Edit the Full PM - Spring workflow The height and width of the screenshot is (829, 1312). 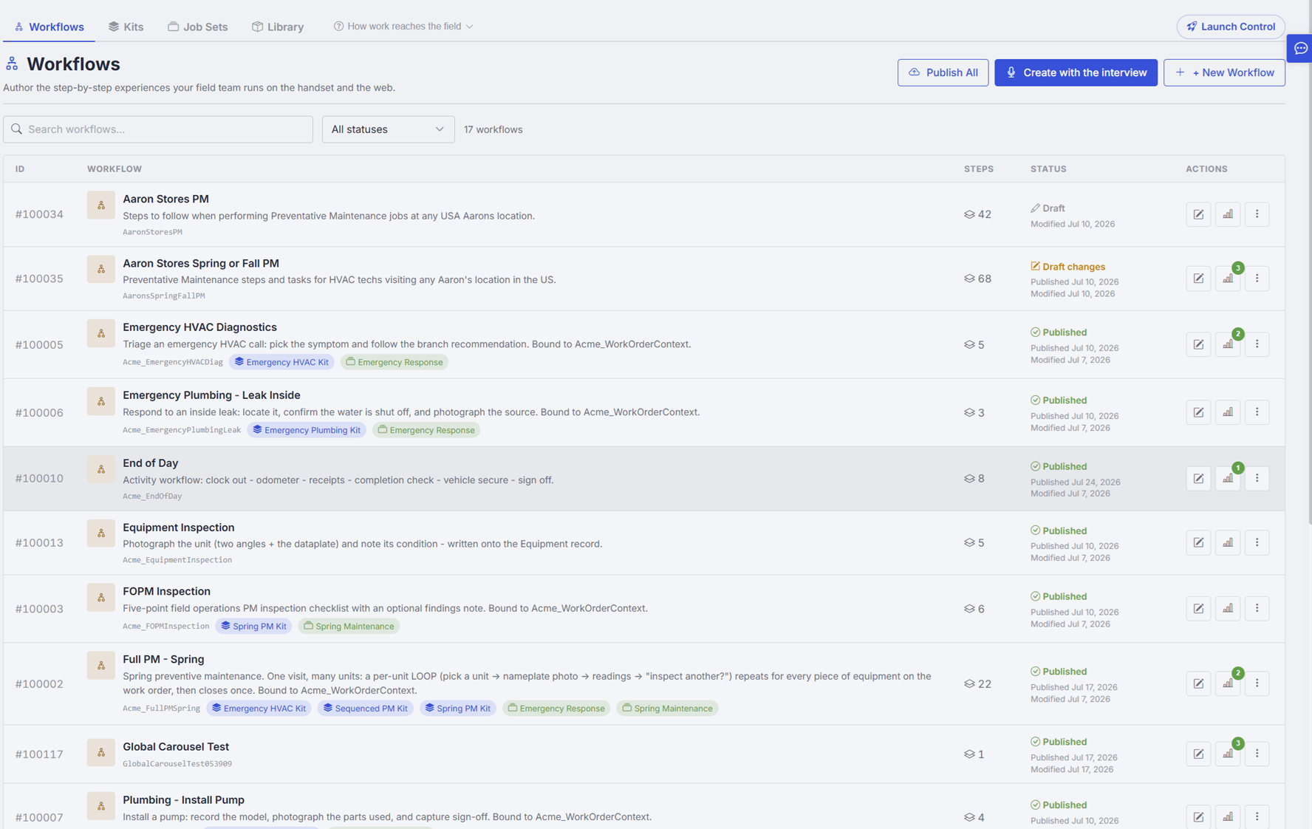[x=1198, y=683]
